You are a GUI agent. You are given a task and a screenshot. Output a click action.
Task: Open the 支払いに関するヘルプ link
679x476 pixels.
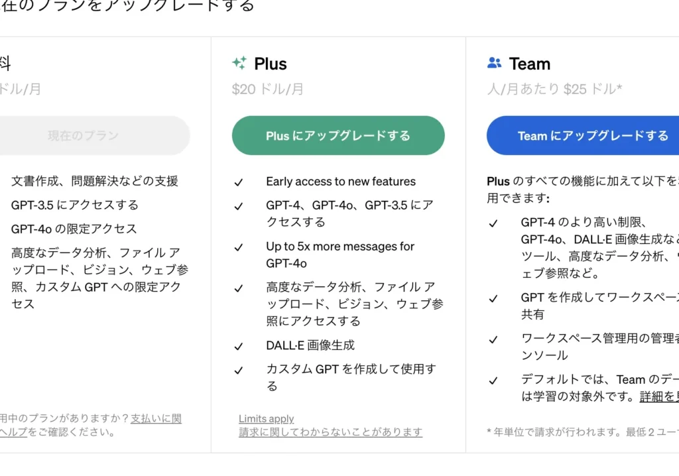pyautogui.click(x=156, y=419)
